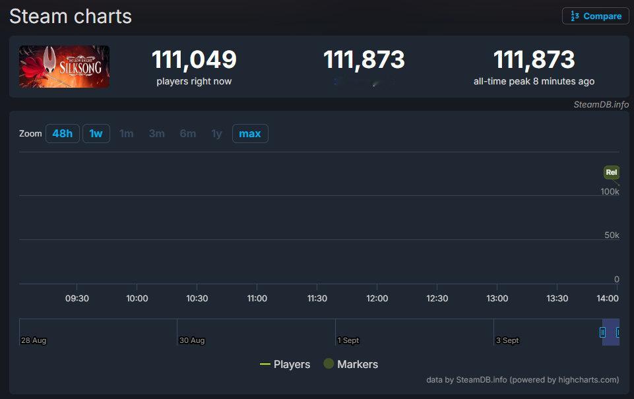The image size is (634, 399).
Task: Click the 1 Sept navigator date label
Action: pos(348,340)
